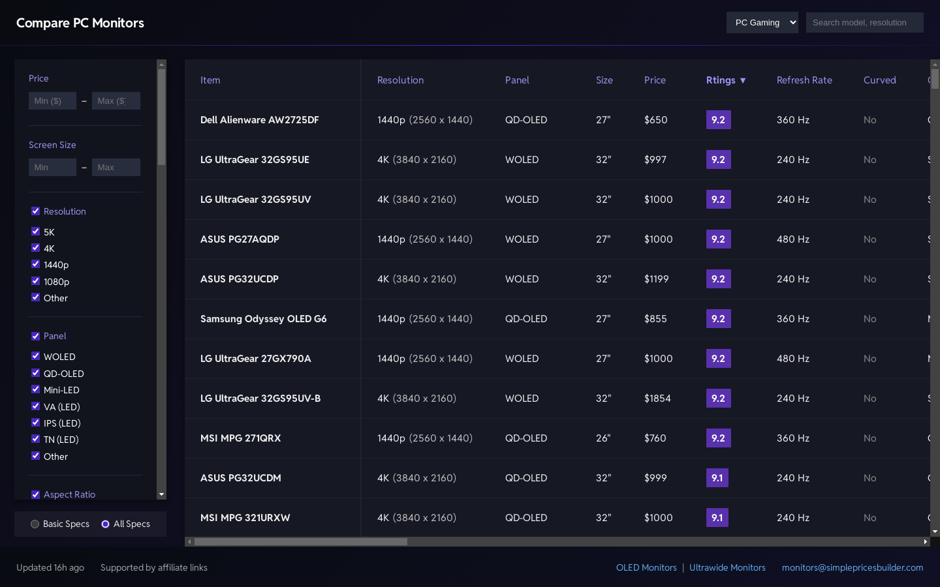Sort table by Panel column

[x=517, y=80]
